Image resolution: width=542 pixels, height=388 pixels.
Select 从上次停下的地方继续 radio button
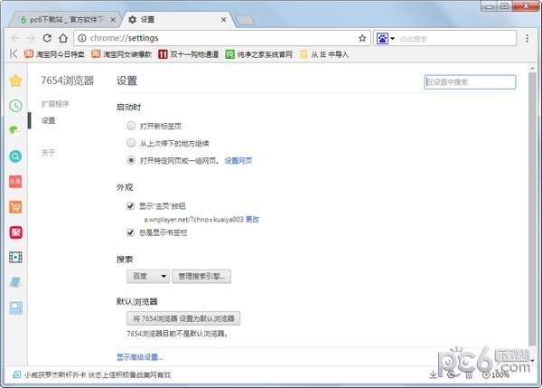(x=131, y=143)
